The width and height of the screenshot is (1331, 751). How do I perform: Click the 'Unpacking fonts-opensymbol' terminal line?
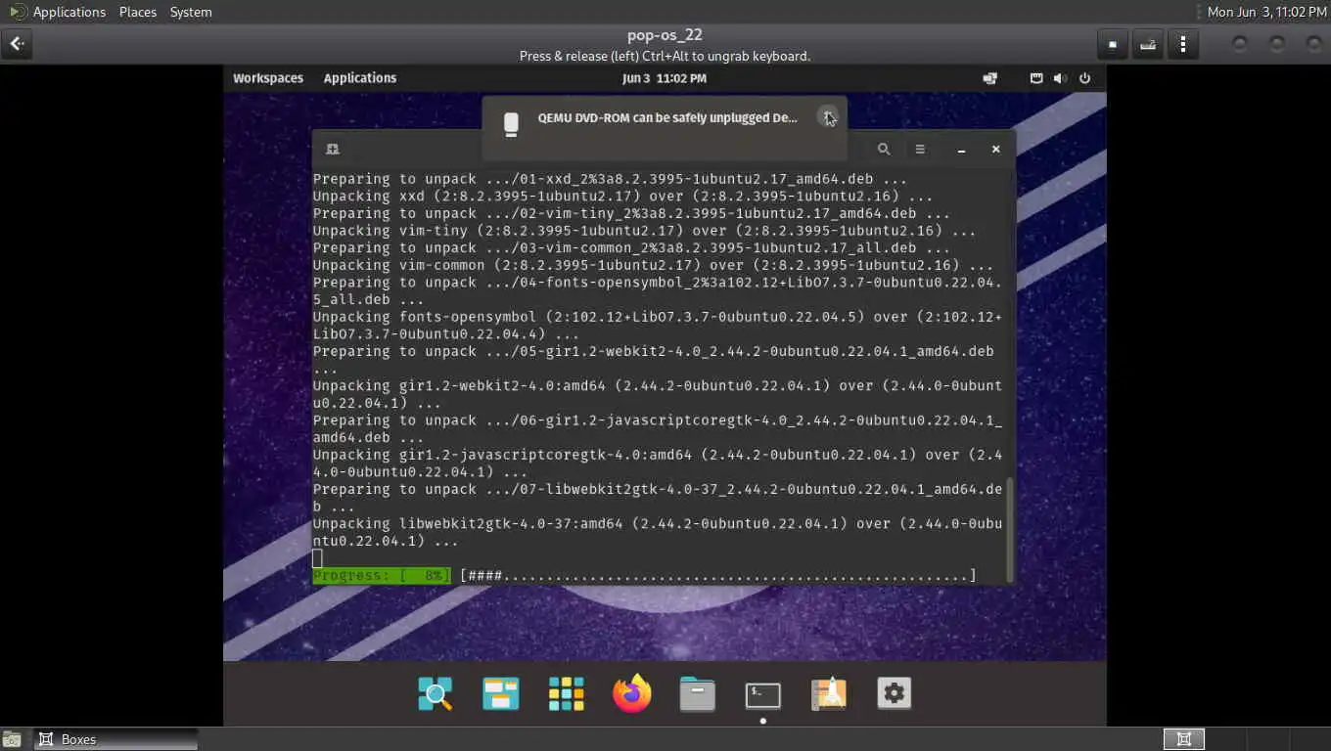click(657, 326)
